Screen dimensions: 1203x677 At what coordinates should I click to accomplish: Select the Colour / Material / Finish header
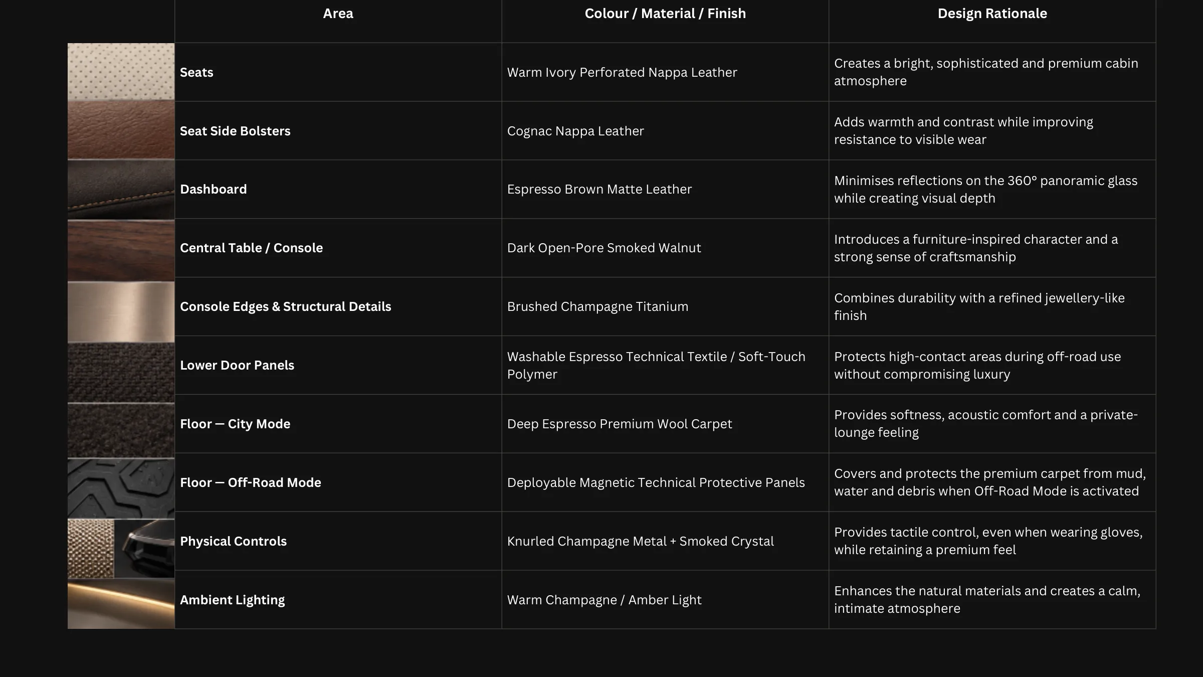tap(665, 14)
